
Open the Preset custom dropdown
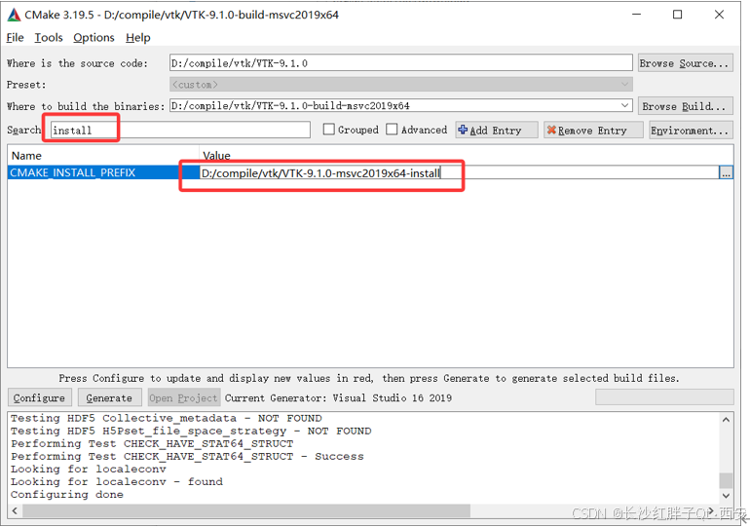(x=401, y=84)
